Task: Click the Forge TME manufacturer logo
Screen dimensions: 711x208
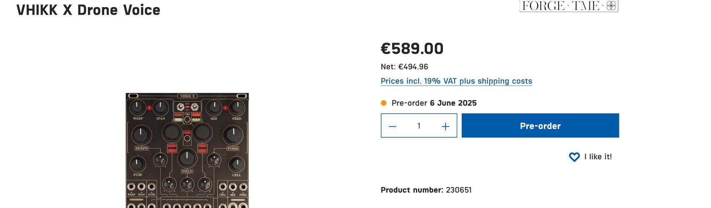Action: 569,6
